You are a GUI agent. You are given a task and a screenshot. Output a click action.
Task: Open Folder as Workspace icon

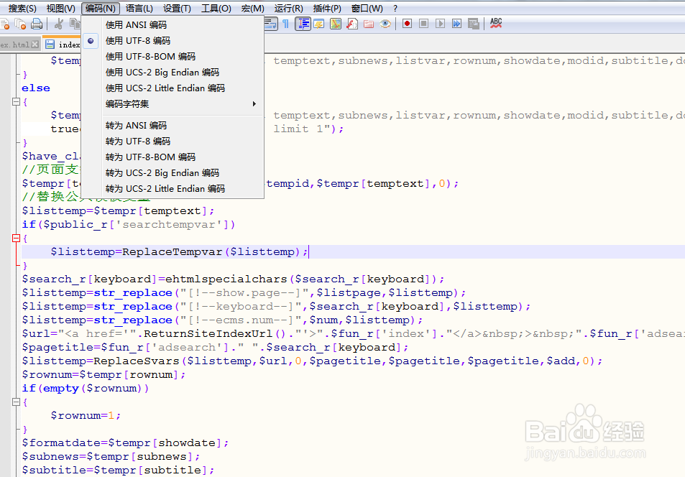369,24
